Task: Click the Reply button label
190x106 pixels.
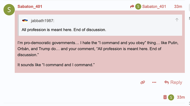Action: point(176,82)
